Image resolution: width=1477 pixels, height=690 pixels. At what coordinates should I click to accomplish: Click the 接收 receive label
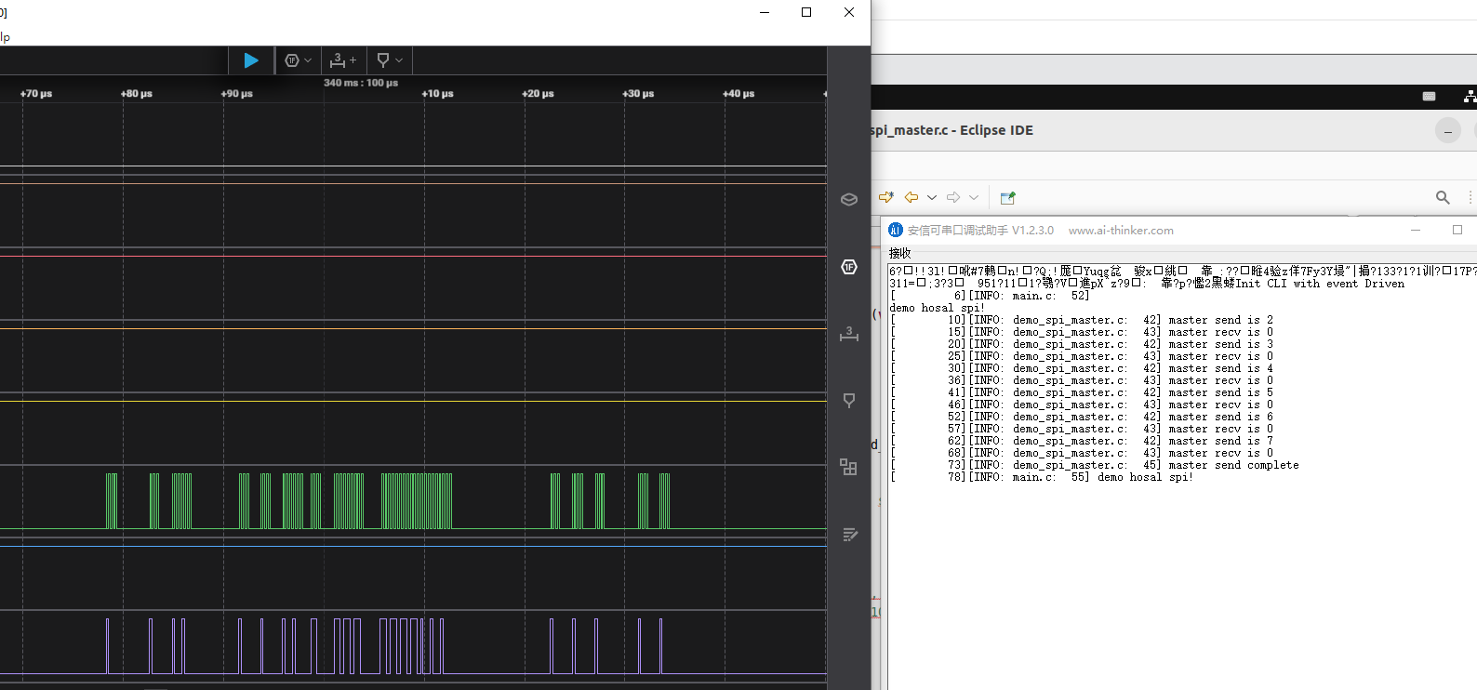tap(899, 253)
